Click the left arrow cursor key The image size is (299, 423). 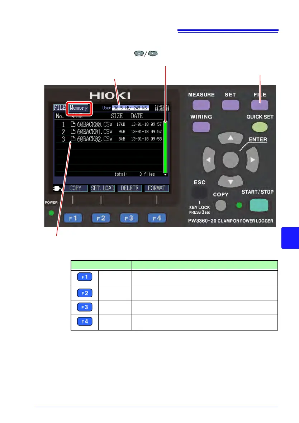click(x=209, y=160)
